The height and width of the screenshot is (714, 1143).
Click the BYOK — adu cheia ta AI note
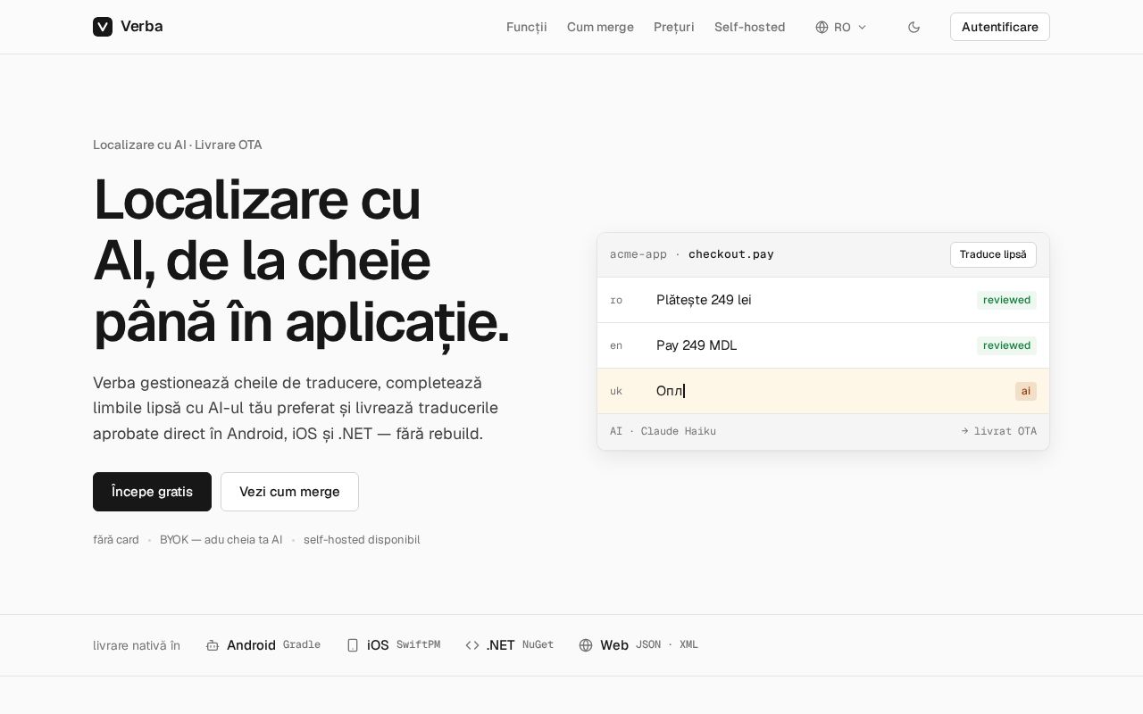click(221, 540)
